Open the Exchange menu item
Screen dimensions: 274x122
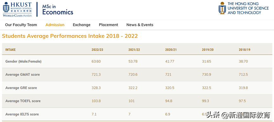coord(82,25)
